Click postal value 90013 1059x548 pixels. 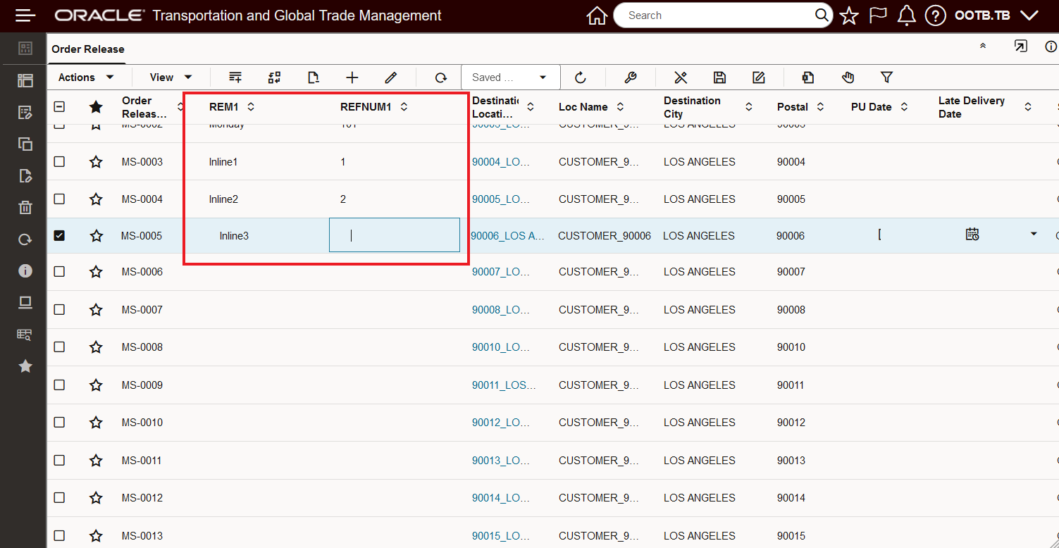(x=791, y=461)
